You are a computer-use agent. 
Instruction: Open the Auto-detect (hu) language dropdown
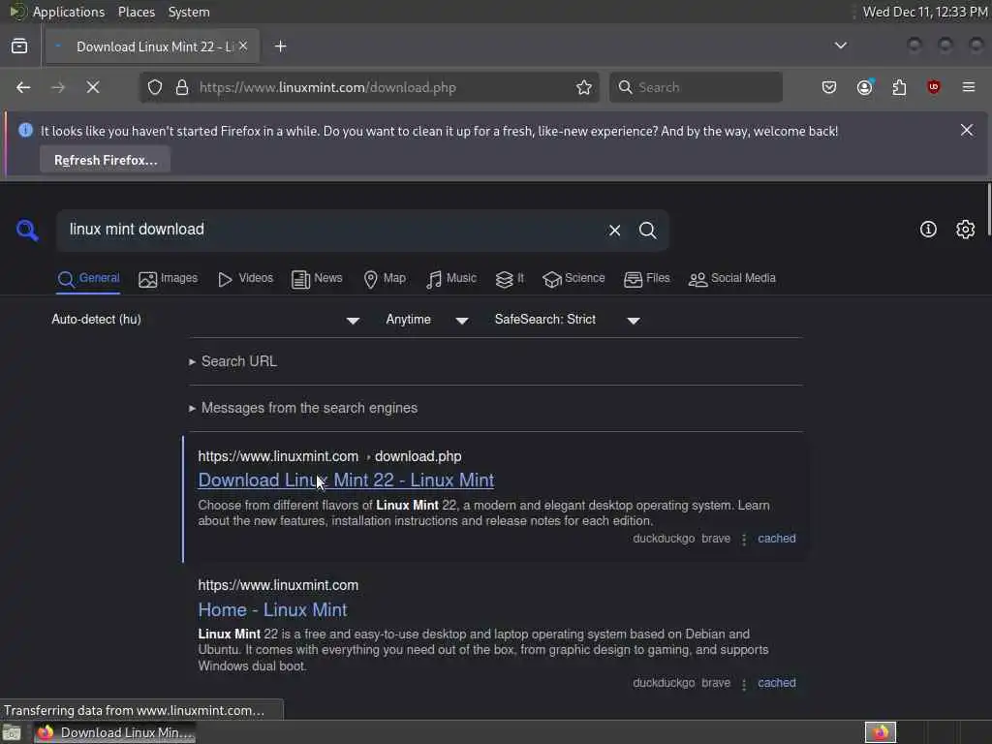205,320
